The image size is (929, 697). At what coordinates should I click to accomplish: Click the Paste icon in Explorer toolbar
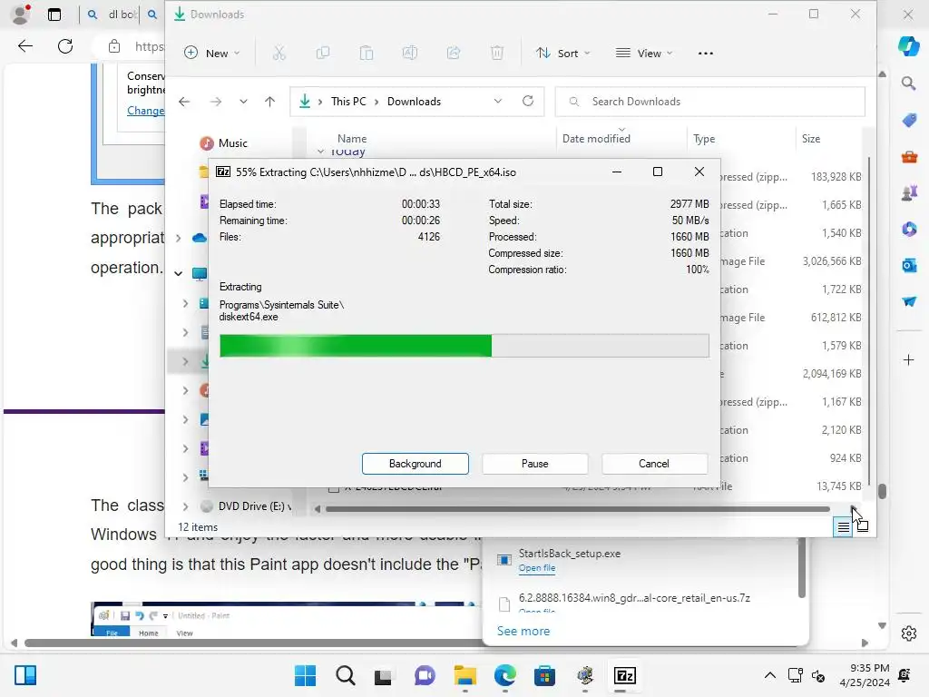(x=367, y=54)
